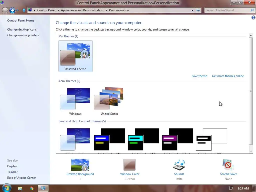Open the Screen Saver icon
Image resolution: width=256 pixels, height=192 pixels.
(228, 165)
